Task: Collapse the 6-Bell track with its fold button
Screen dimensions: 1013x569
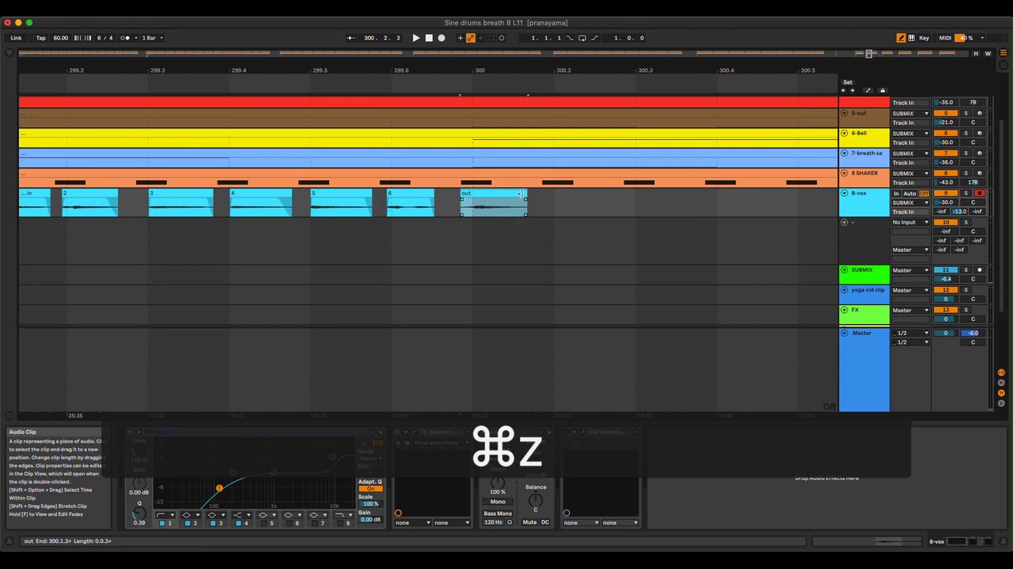Action: point(844,134)
